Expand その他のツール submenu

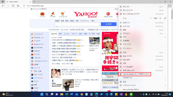(x=143, y=78)
